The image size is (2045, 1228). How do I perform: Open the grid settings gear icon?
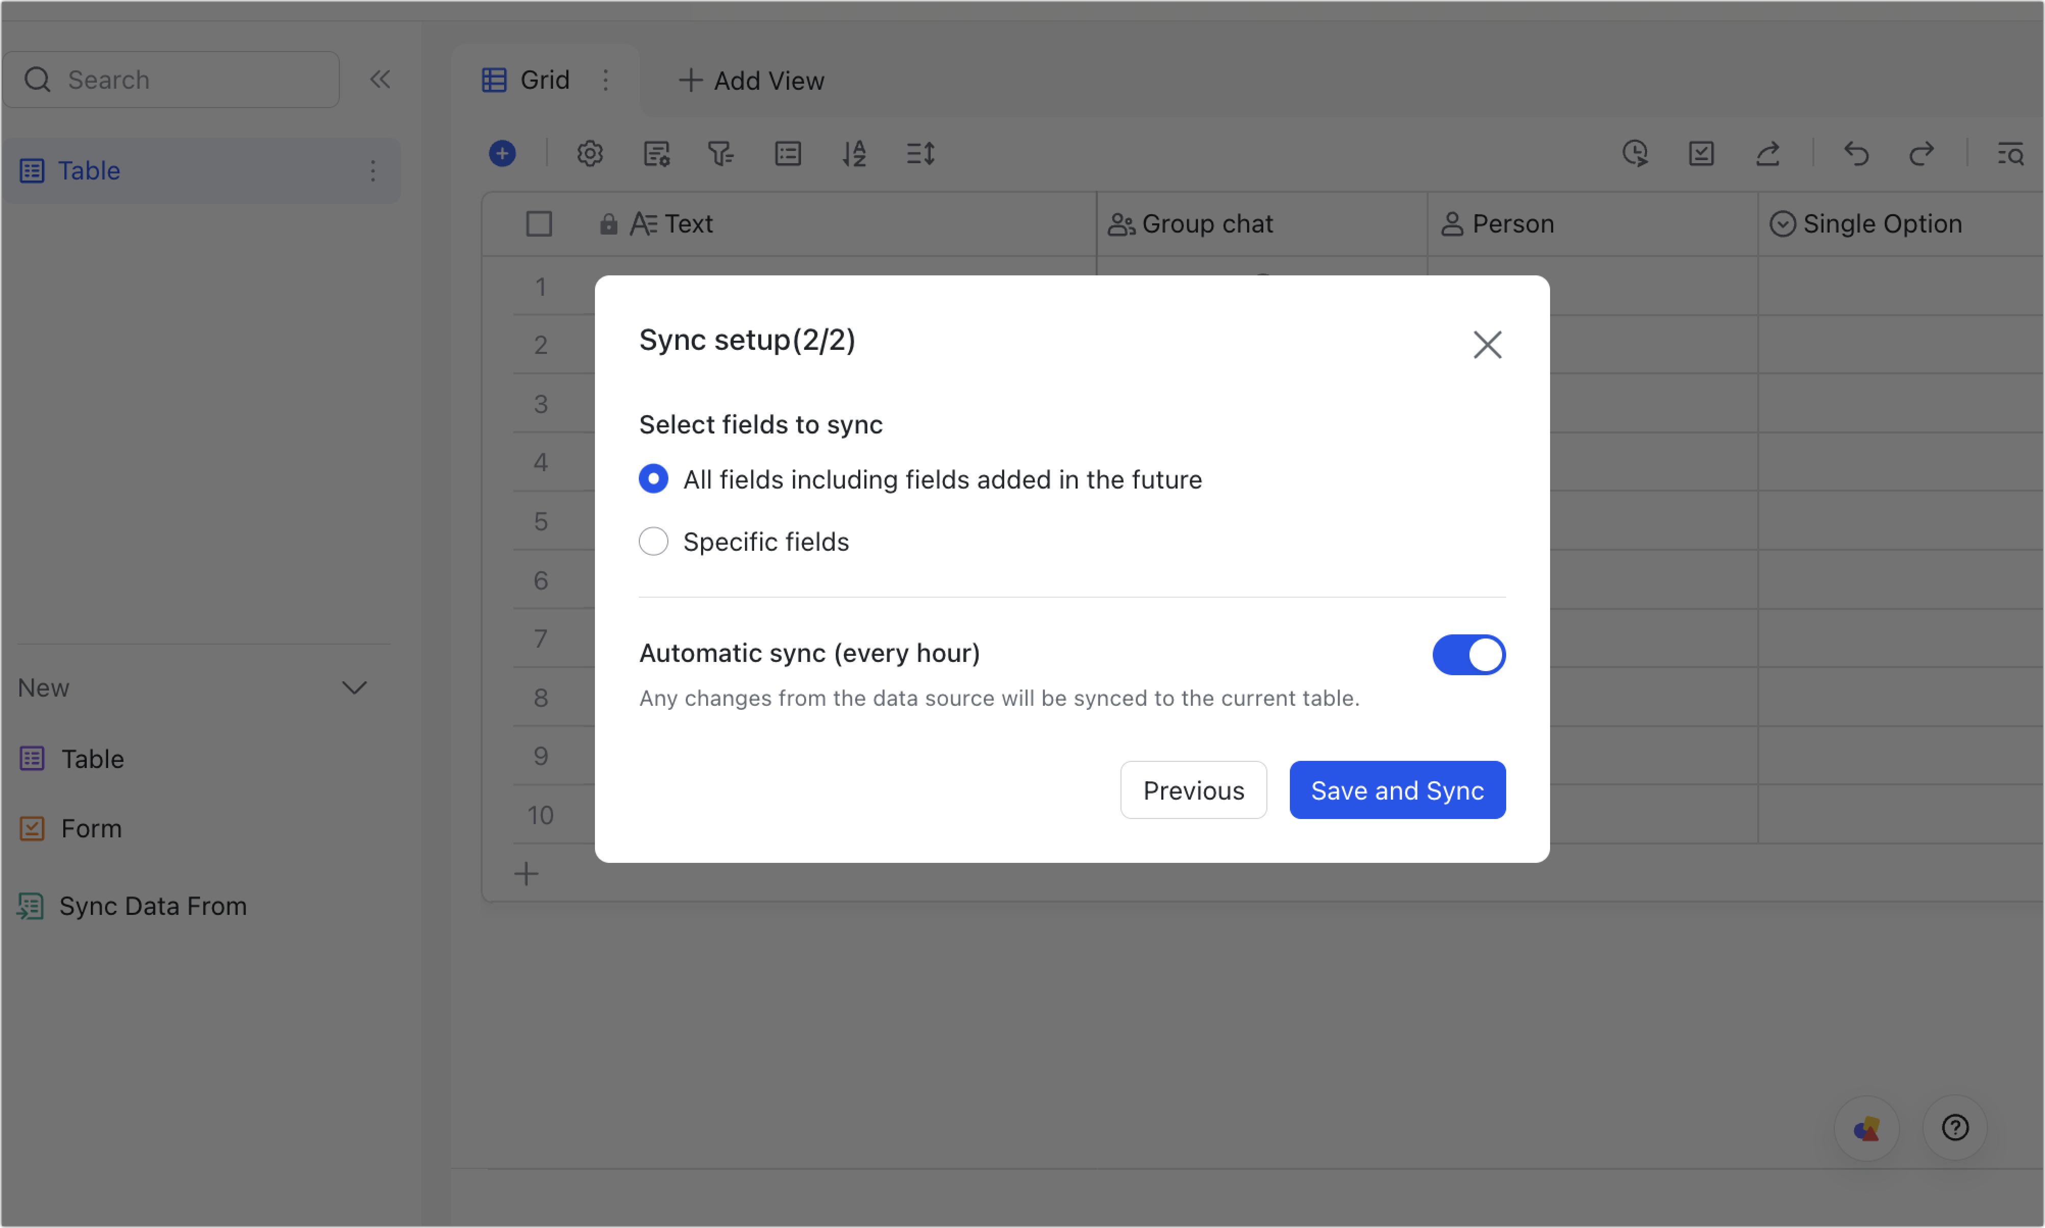pyautogui.click(x=589, y=153)
